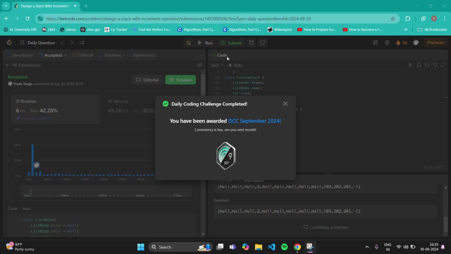The height and width of the screenshot is (254, 451).
Task: Switch to the Editorial tab
Action: tap(82, 55)
